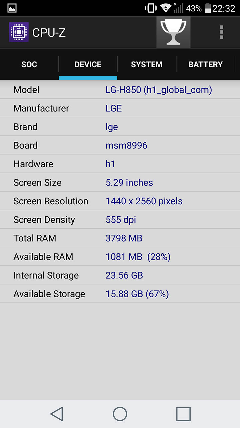Tap the Wi-Fi status icon

pyautogui.click(x=166, y=8)
